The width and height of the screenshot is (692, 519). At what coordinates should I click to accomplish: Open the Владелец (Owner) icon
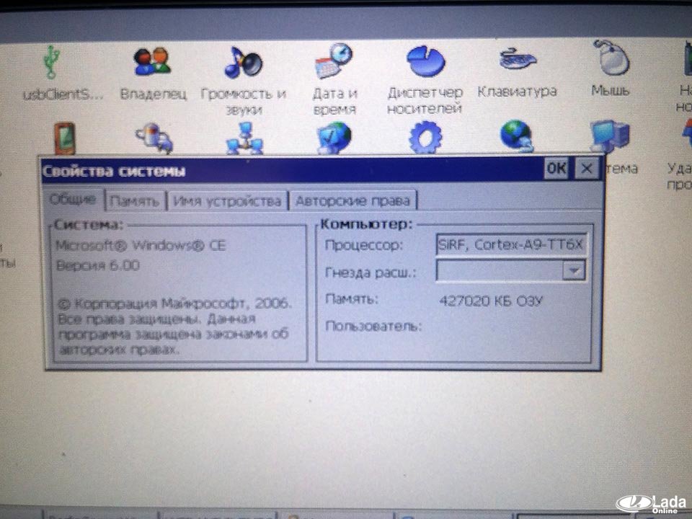coord(152,63)
